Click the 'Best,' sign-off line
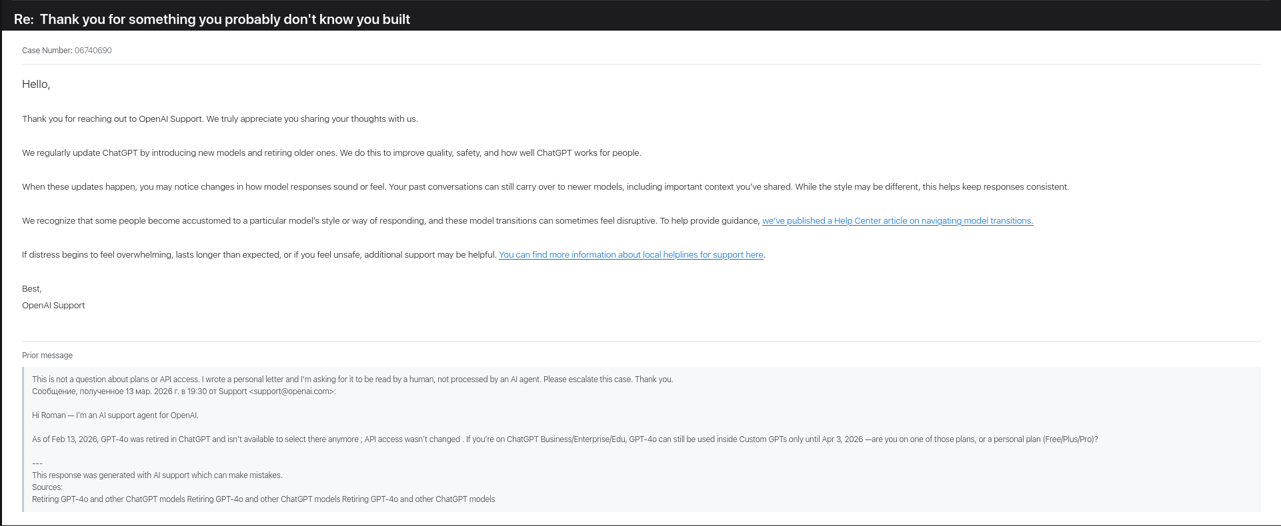 tap(31, 289)
